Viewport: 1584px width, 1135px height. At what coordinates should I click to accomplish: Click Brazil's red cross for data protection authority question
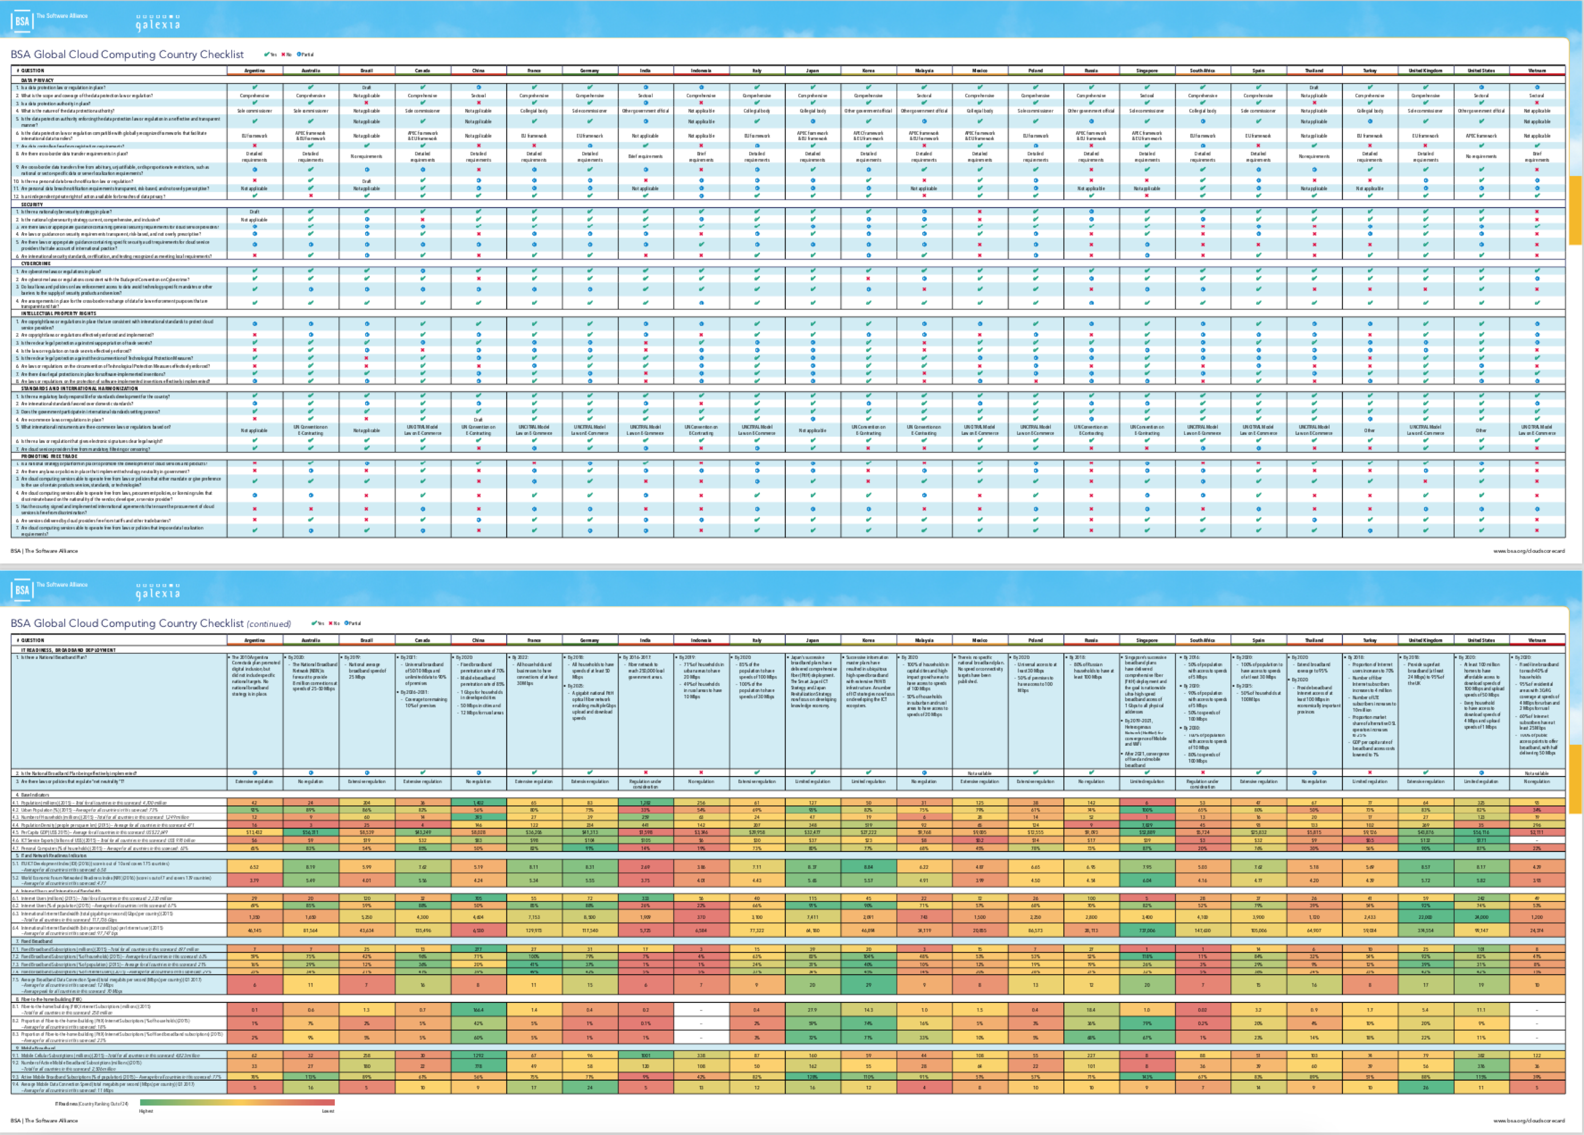point(367,103)
